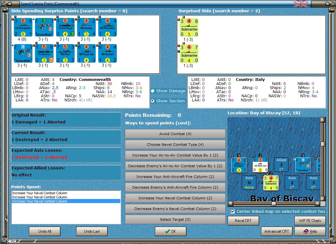The image size is (336, 244).
Task: Open the Anti-aircraft CRT chart
Action: coord(277,231)
